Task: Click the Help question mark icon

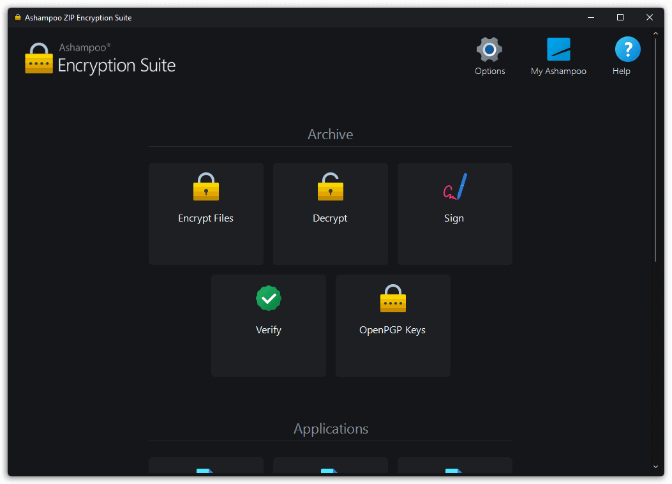Action: (627, 49)
